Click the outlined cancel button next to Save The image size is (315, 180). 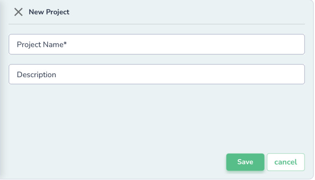285,162
